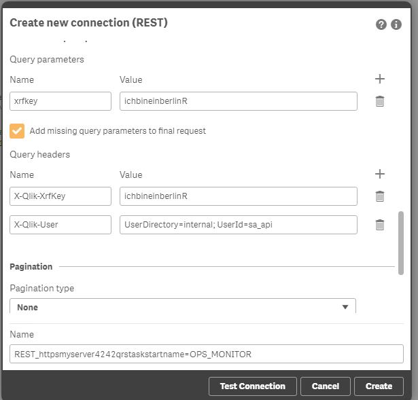This screenshot has height=400, width=418.
Task: Open the help question mark icon
Action: [381, 24]
